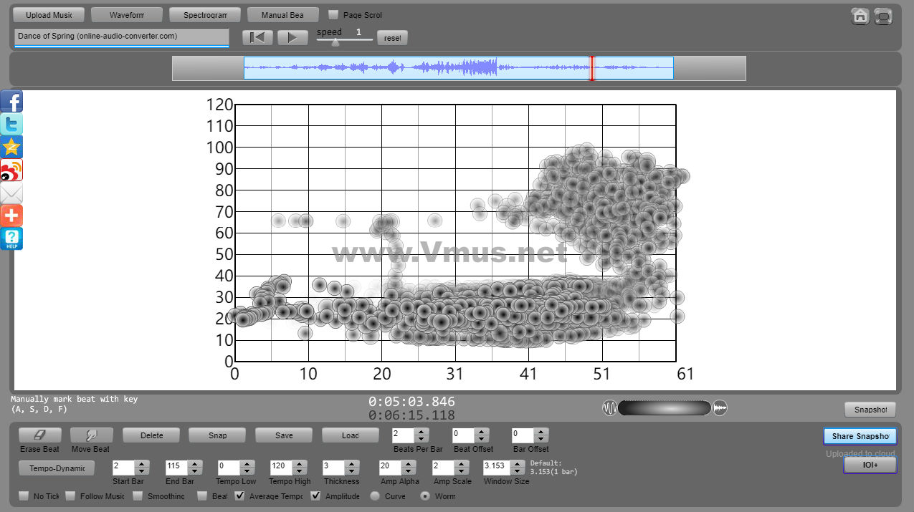Select the Move Beat tool
The height and width of the screenshot is (512, 914).
[91, 435]
